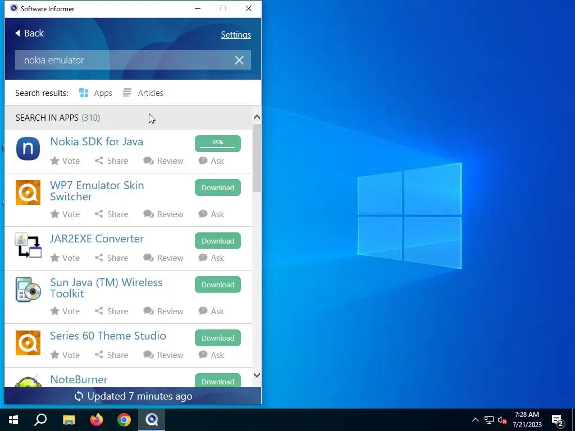Ask about Nokia SDK for Java

click(211, 161)
